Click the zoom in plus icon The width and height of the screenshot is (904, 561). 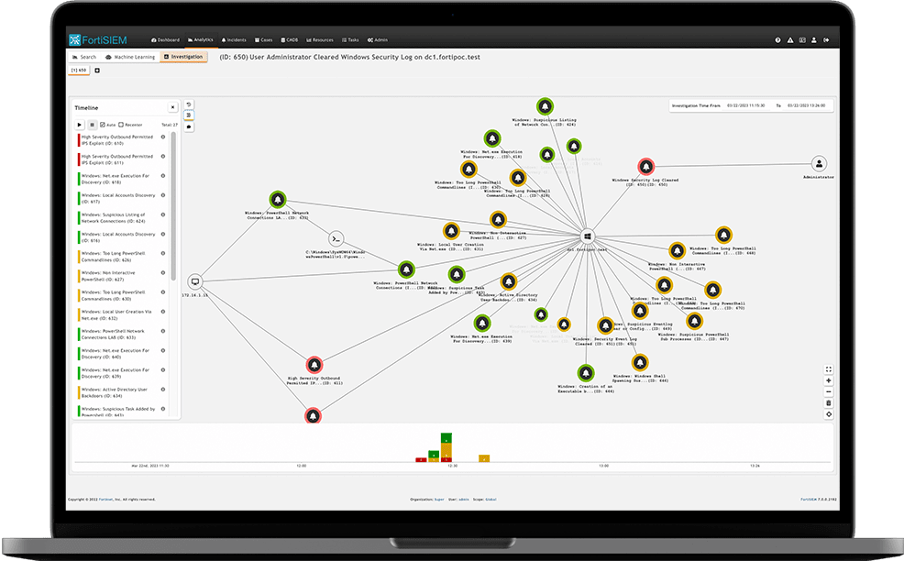(829, 380)
